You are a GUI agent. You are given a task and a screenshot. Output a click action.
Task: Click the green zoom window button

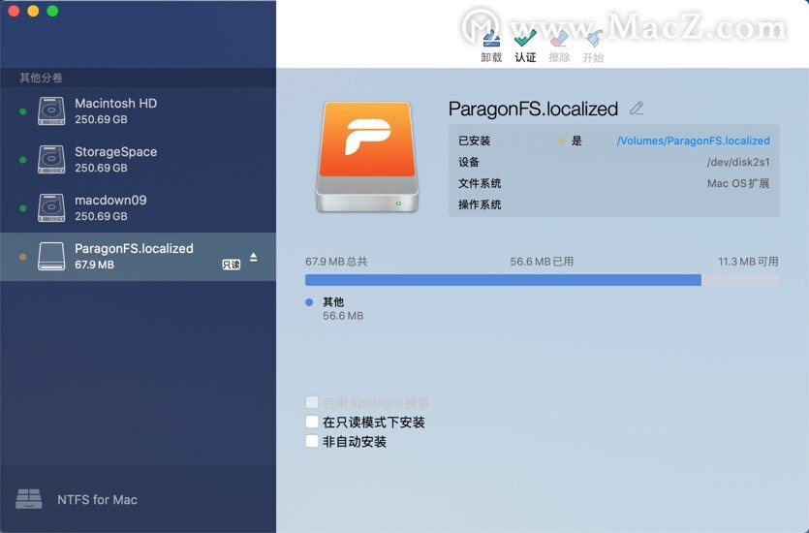(52, 11)
